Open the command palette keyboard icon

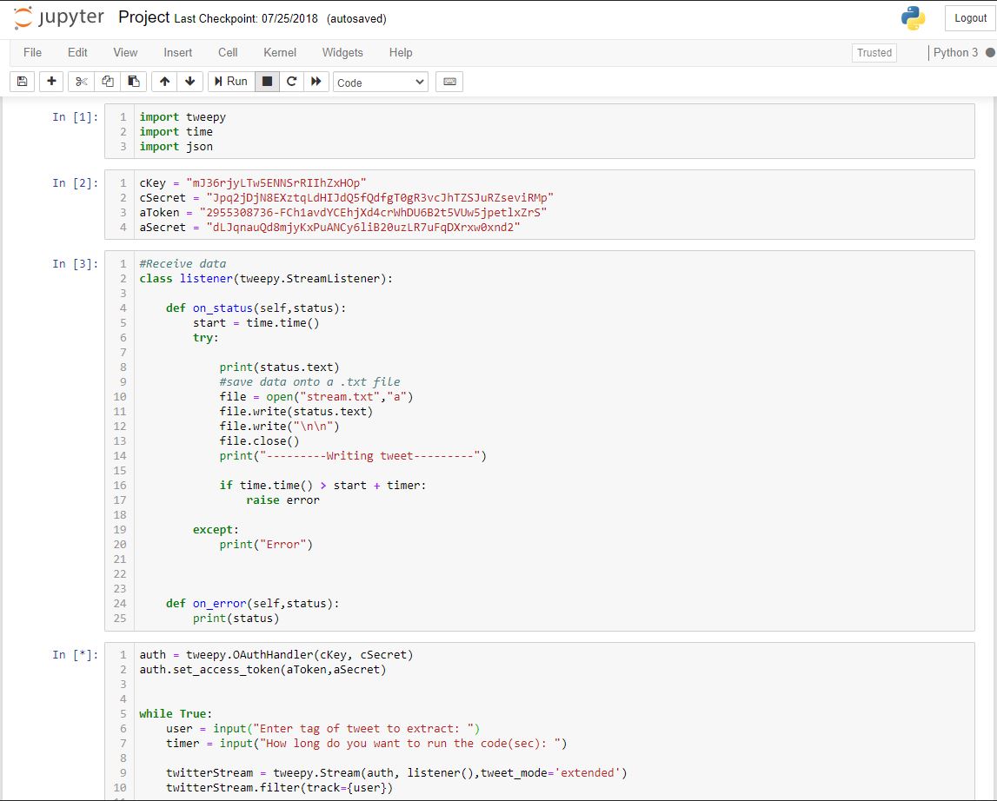(449, 82)
